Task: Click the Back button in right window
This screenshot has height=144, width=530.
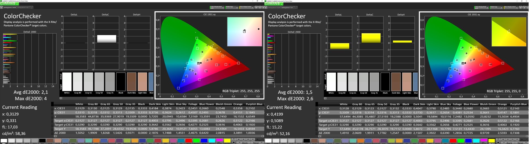Action: tap(509, 143)
